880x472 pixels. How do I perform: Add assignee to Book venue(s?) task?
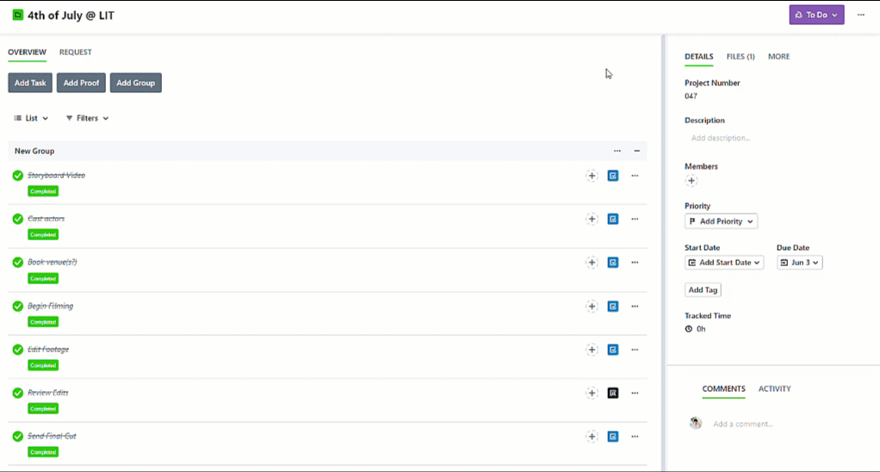[592, 262]
